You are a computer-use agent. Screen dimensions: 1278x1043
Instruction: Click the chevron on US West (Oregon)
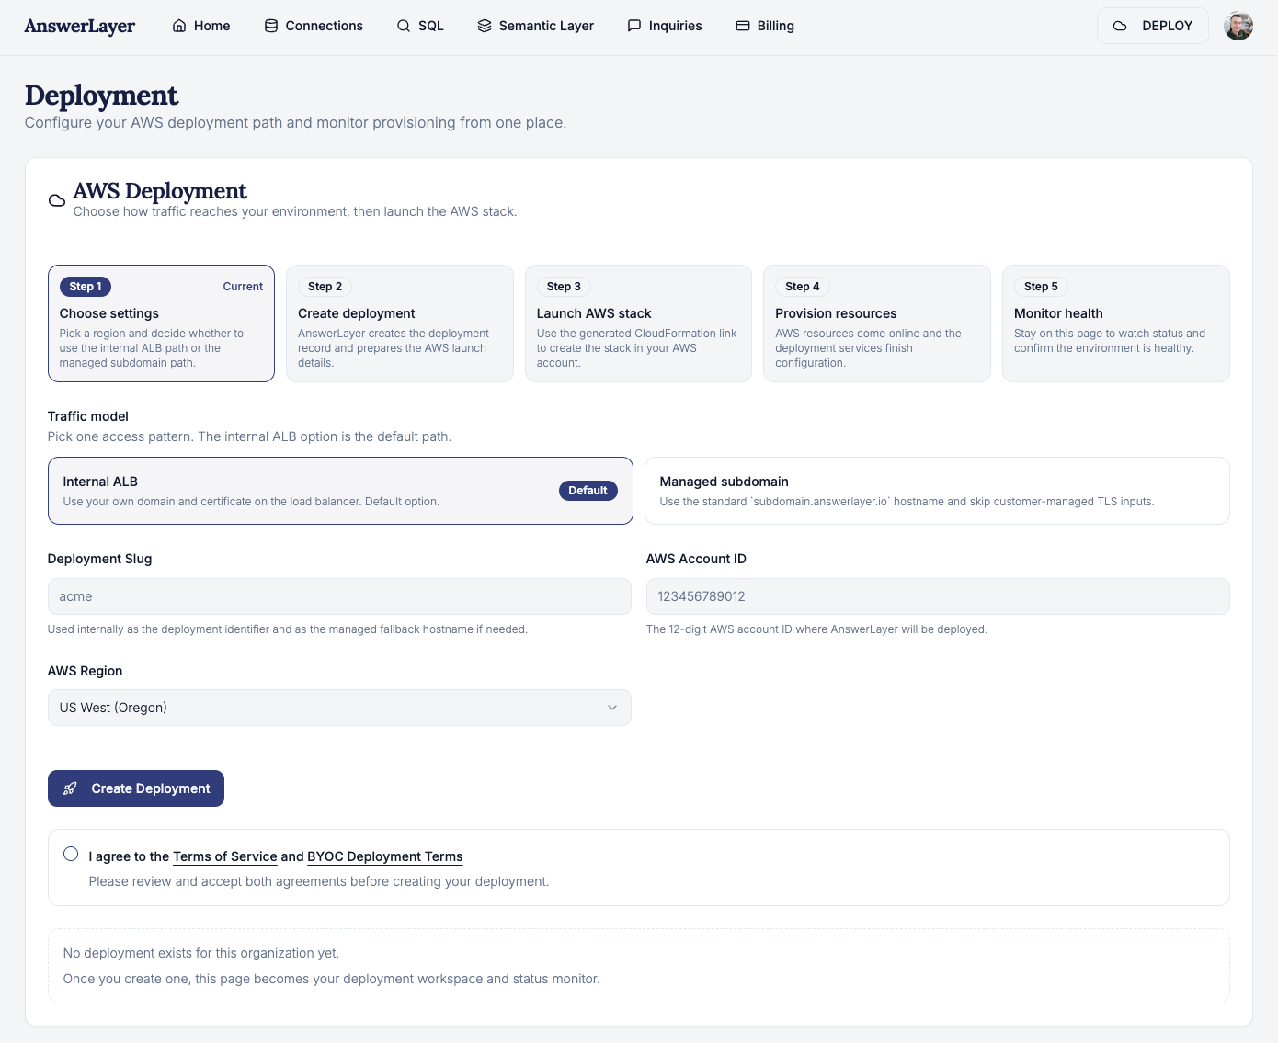pos(612,708)
